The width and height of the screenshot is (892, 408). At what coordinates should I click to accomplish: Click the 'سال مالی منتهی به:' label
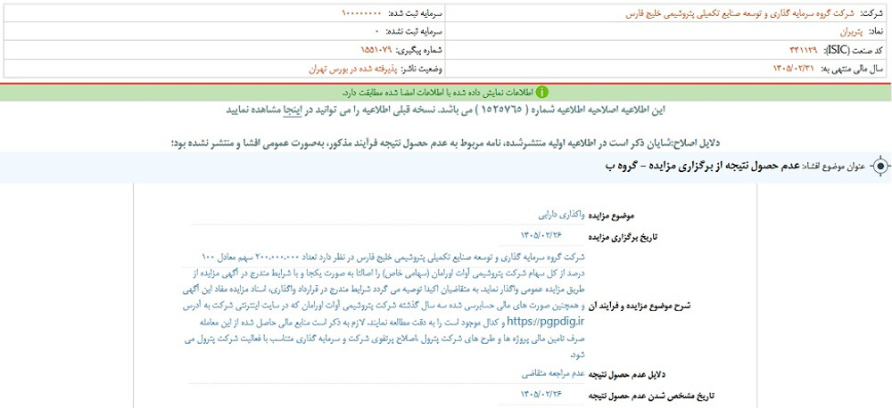pyautogui.click(x=852, y=69)
